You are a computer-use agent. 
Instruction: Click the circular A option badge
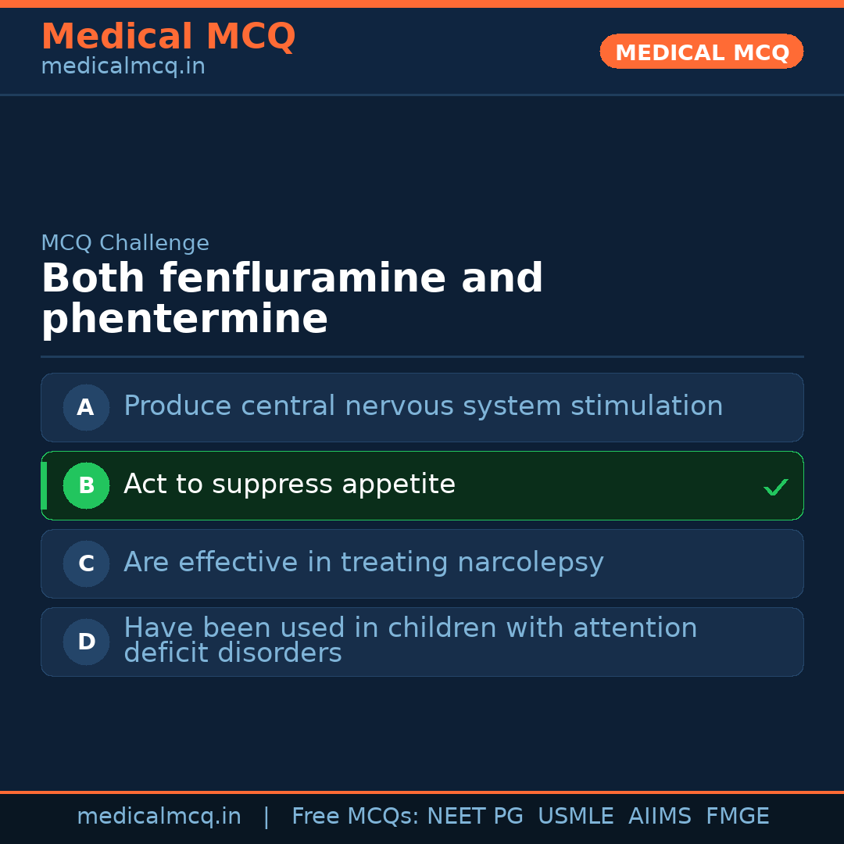(86, 407)
